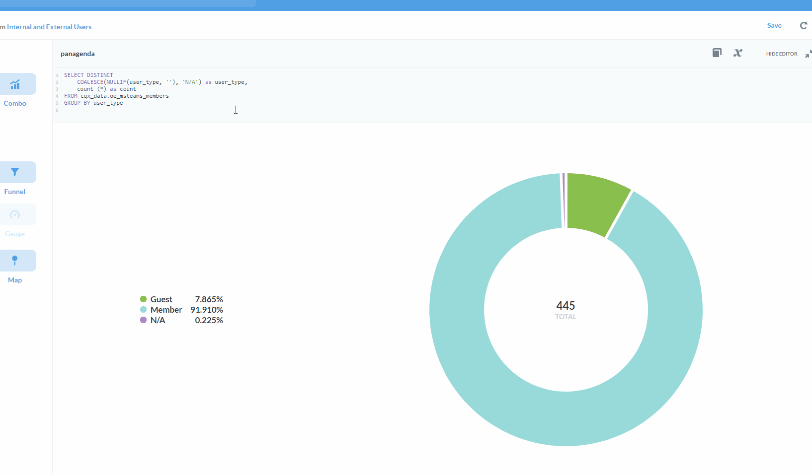Click the duplicate query icon above the editor

click(717, 53)
